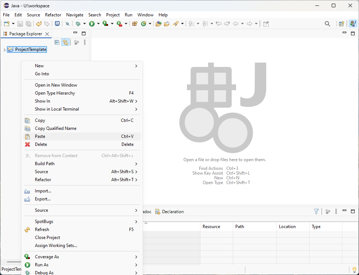Toggle Link with Editor in Package Explorer
The image size is (359, 275).
point(65,42)
